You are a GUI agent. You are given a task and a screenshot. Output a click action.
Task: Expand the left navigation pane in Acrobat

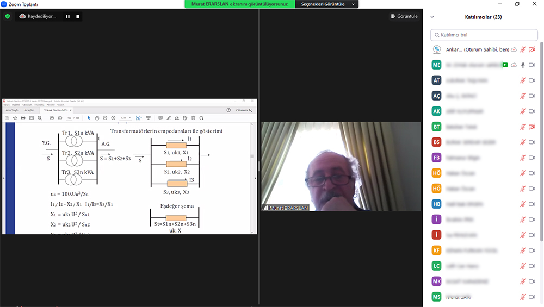click(x=4, y=178)
